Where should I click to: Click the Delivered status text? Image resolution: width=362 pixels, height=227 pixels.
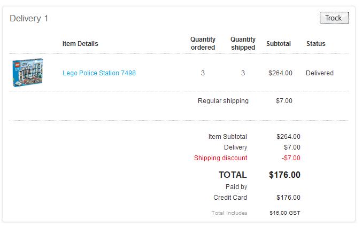click(x=319, y=73)
